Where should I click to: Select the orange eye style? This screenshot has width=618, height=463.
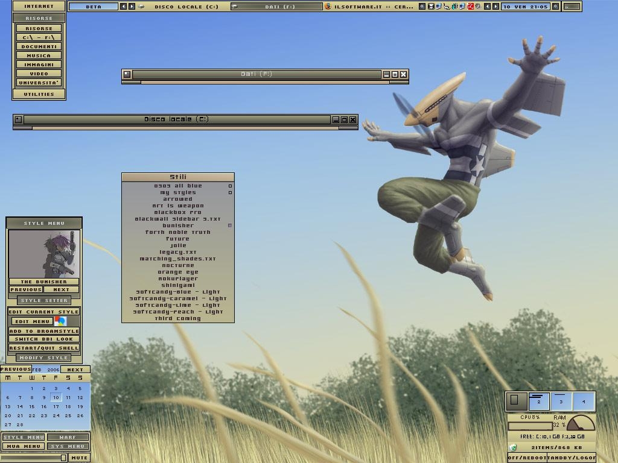(178, 272)
